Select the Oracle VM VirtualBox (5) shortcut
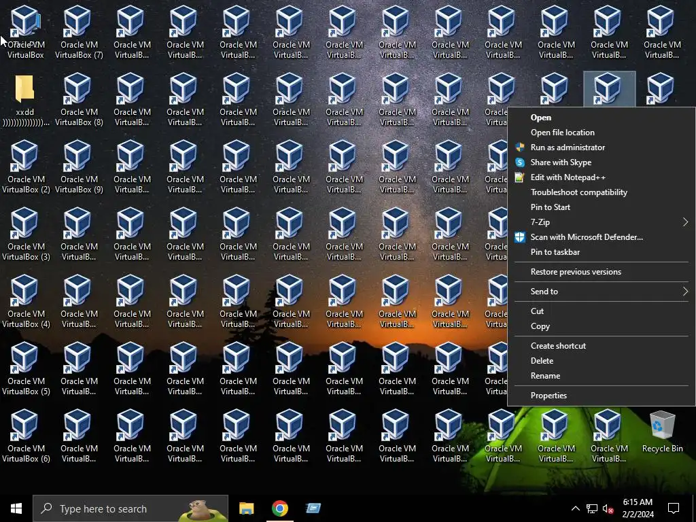The image size is (696, 522). tap(26, 368)
